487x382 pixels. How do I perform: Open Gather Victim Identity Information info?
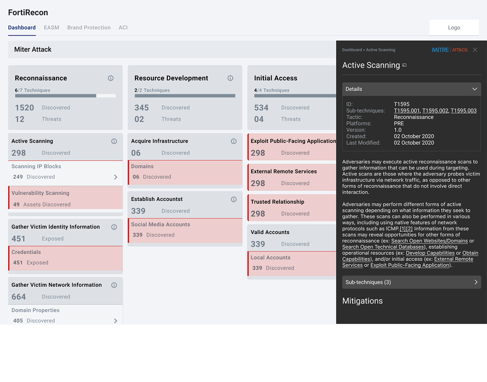pyautogui.click(x=114, y=227)
